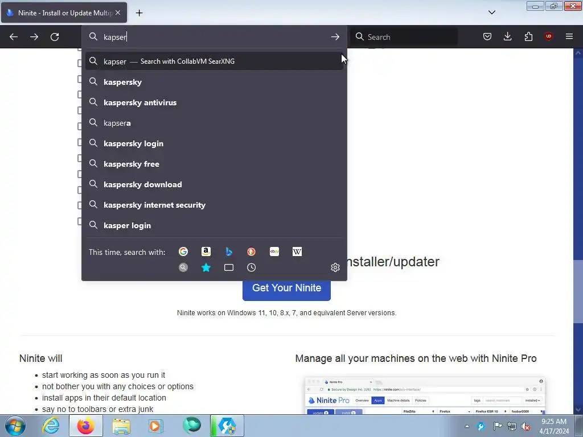Open a new tab with plus button

[139, 13]
